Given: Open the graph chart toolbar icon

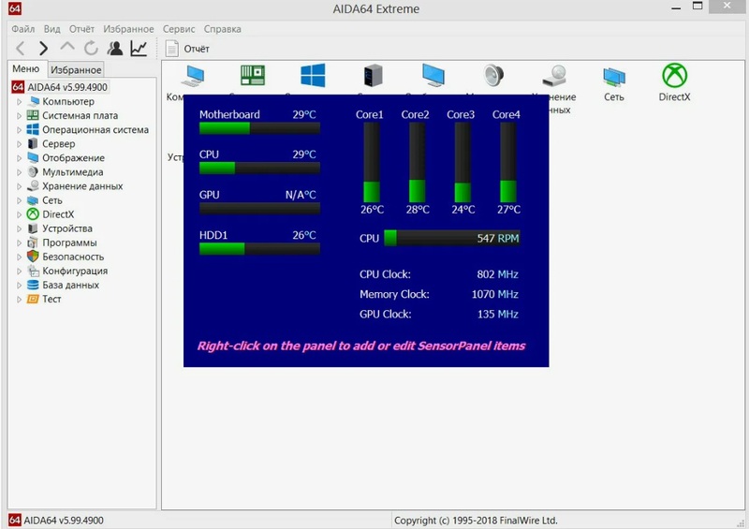Looking at the screenshot, I should point(139,49).
